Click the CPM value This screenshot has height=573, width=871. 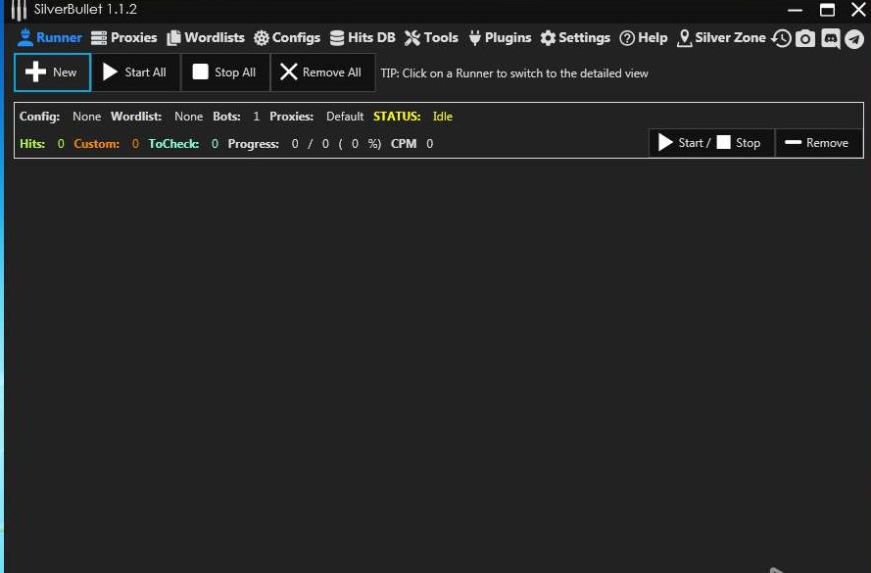point(429,144)
